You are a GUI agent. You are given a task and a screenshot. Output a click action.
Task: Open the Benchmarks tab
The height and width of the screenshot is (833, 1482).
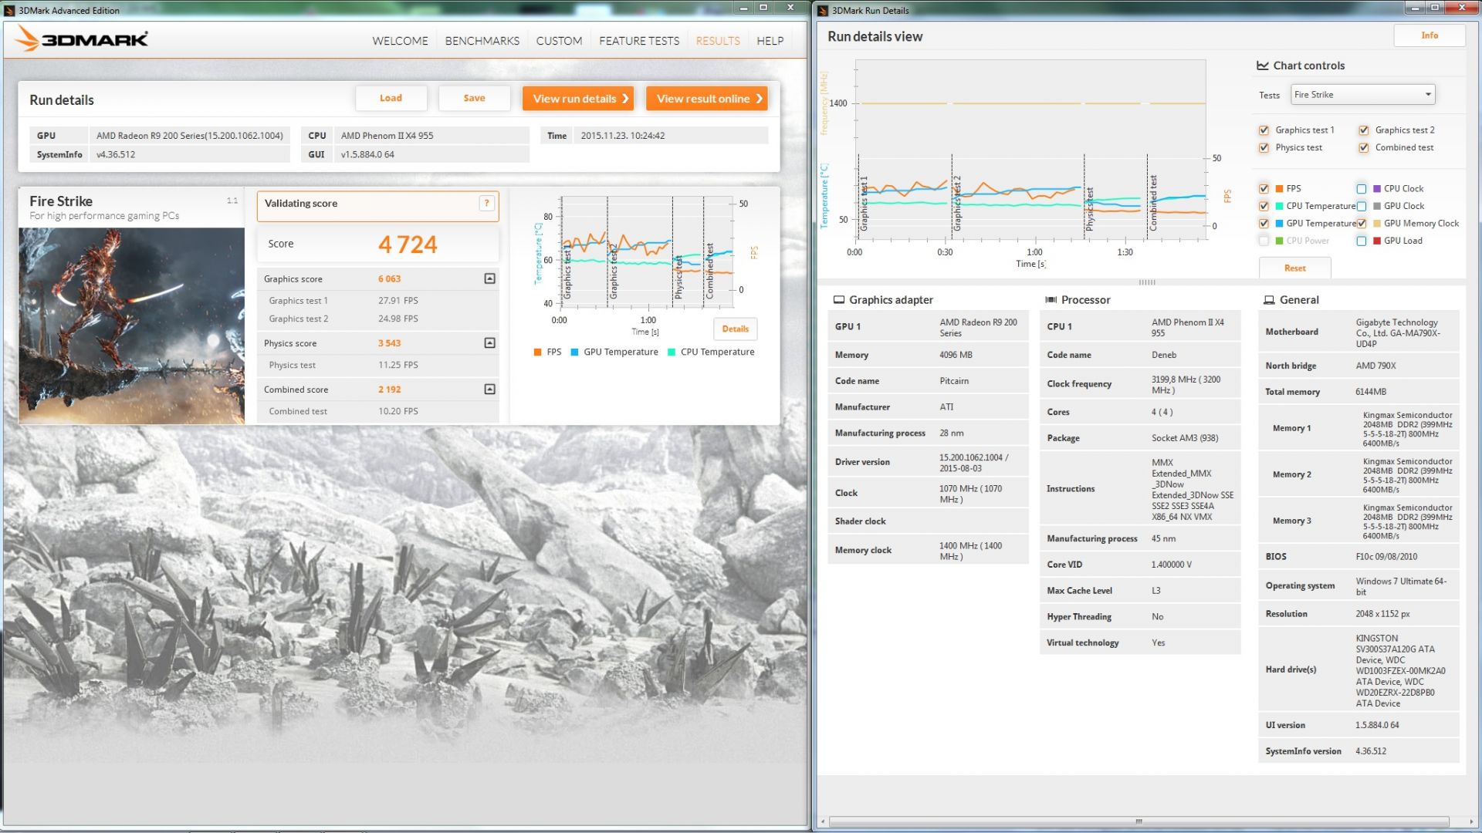(x=482, y=41)
